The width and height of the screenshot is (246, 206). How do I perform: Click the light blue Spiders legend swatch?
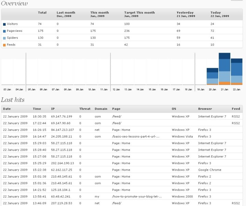pyautogui.click(x=4, y=38)
